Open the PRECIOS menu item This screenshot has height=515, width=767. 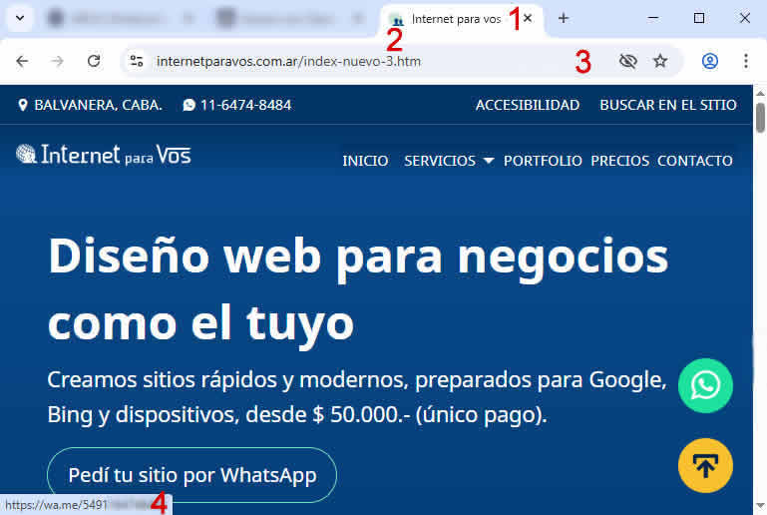coord(619,161)
